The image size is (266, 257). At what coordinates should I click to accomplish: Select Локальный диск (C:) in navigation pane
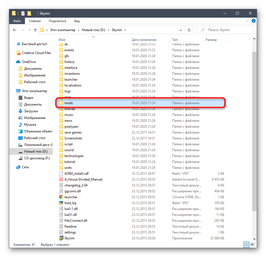38,145
